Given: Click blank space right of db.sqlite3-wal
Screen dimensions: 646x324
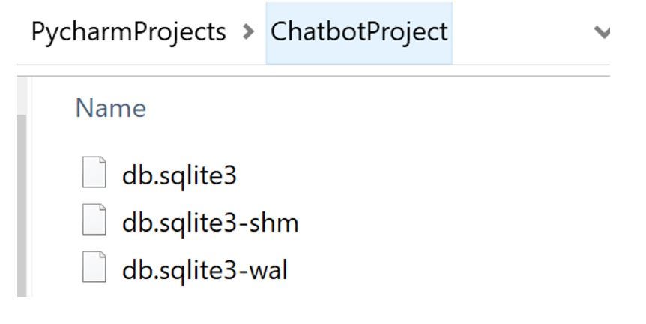Looking at the screenshot, I should [x=450, y=269].
